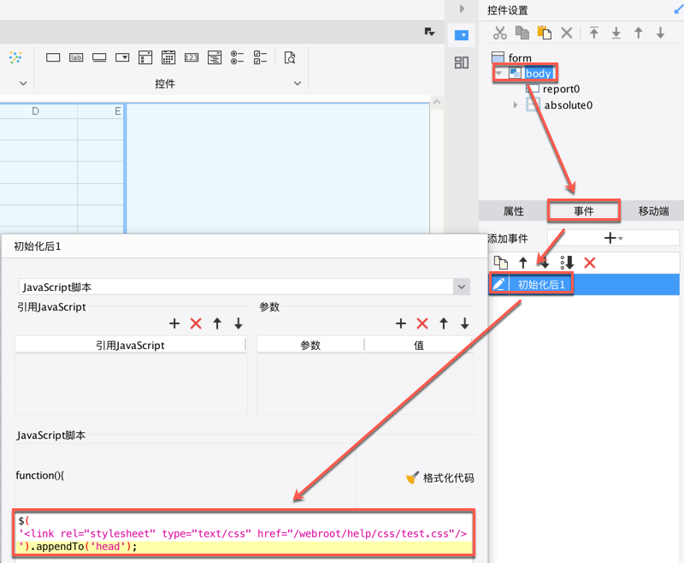This screenshot has width=684, height=563.
Task: Click into the JavaScript code editor
Action: click(x=244, y=533)
